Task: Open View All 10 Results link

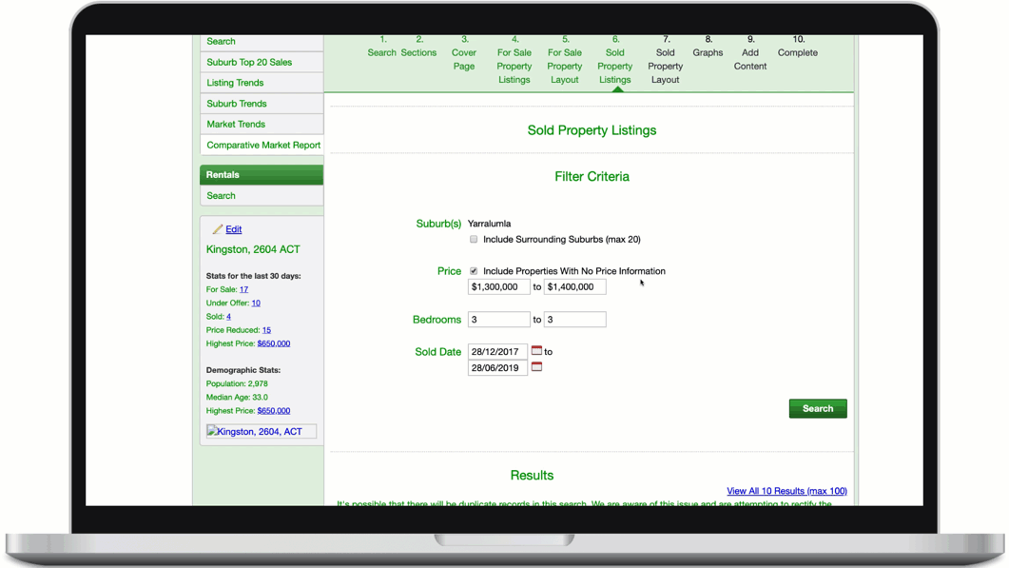Action: click(786, 491)
